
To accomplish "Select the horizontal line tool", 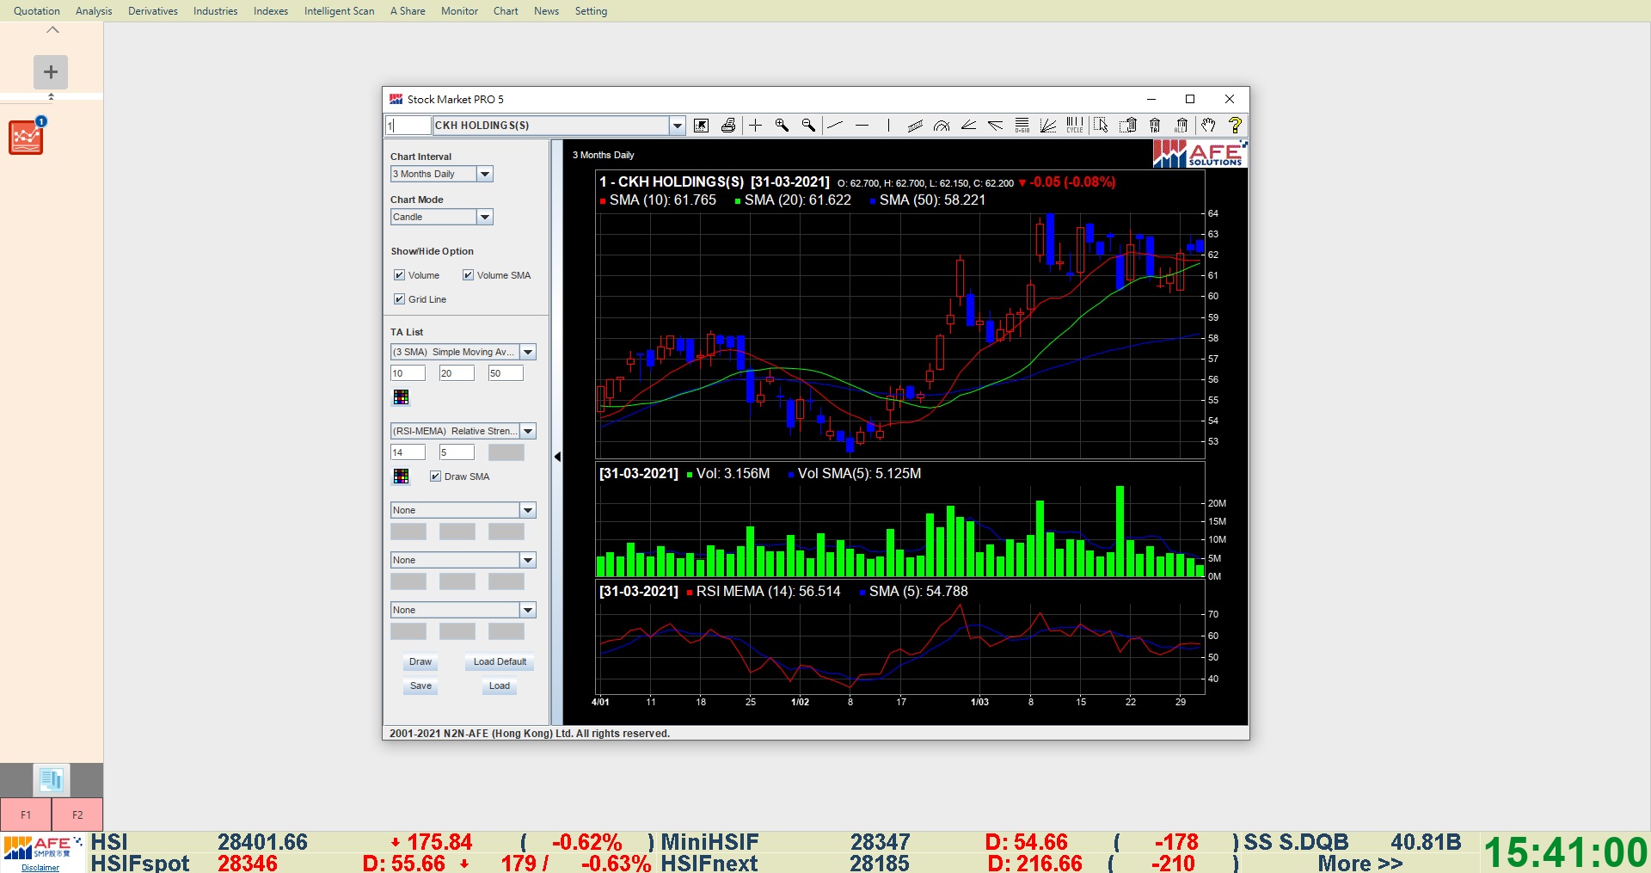I will (862, 126).
